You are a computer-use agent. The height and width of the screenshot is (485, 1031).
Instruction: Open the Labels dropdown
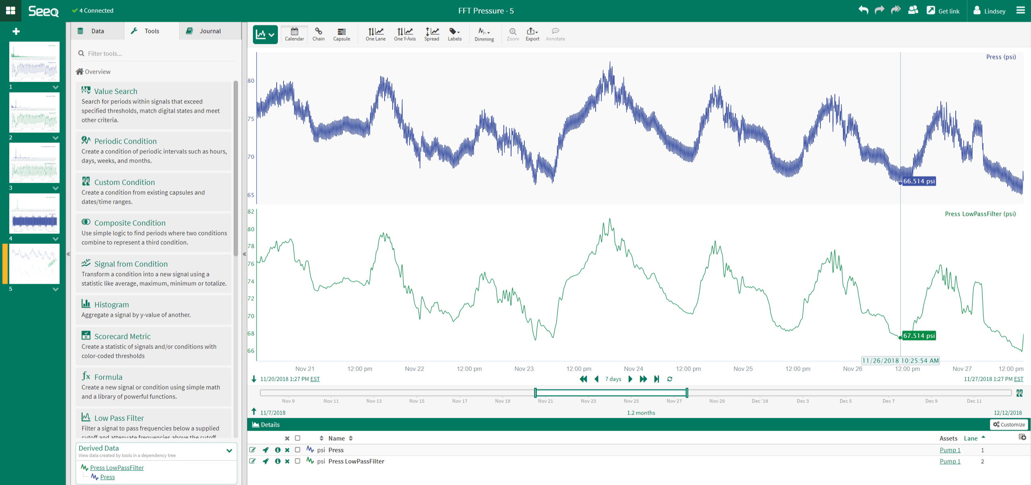tap(454, 34)
